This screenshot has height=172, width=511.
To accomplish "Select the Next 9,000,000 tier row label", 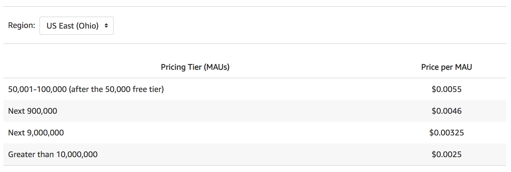I will pos(36,133).
